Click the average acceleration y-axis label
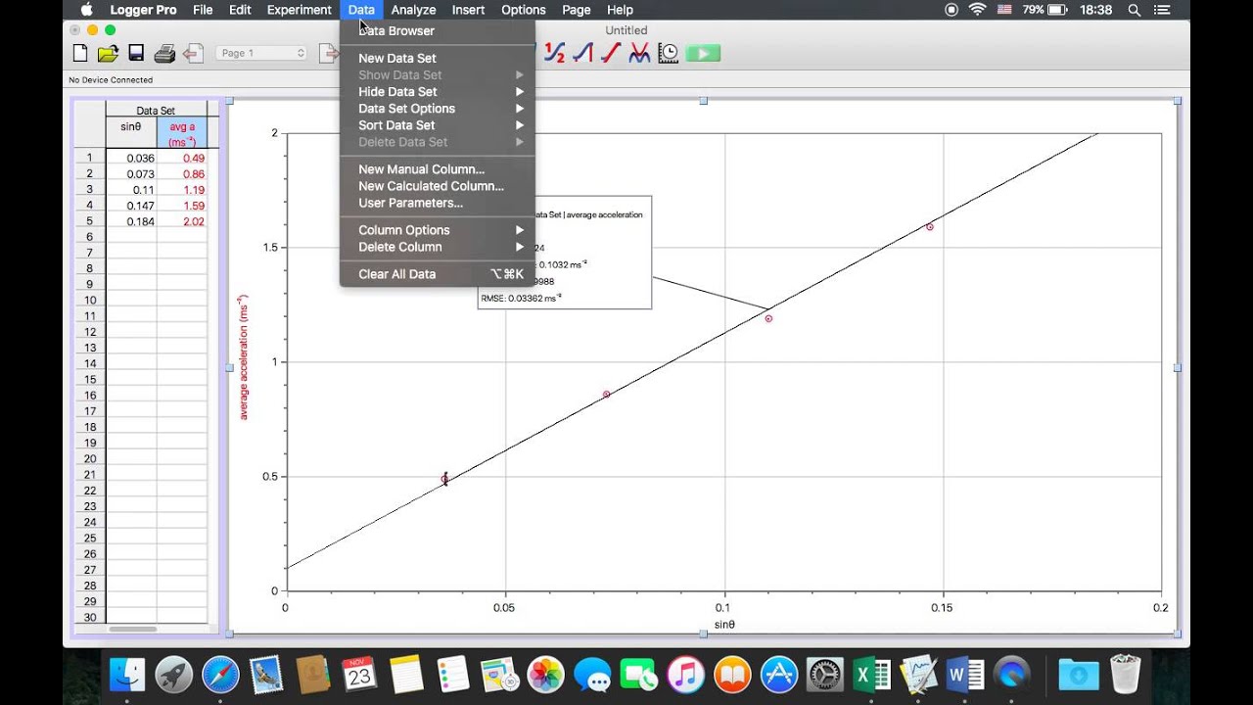The image size is (1253, 705). [244, 357]
